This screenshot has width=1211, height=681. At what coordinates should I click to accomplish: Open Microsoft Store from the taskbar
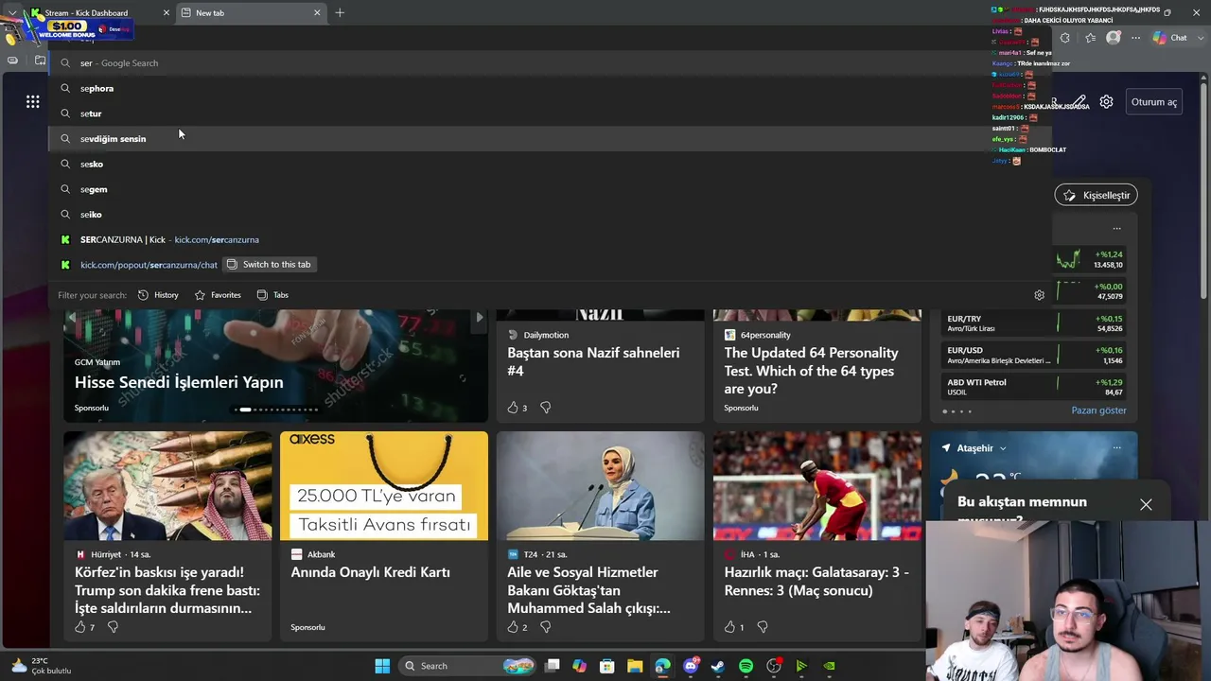pyautogui.click(x=607, y=666)
